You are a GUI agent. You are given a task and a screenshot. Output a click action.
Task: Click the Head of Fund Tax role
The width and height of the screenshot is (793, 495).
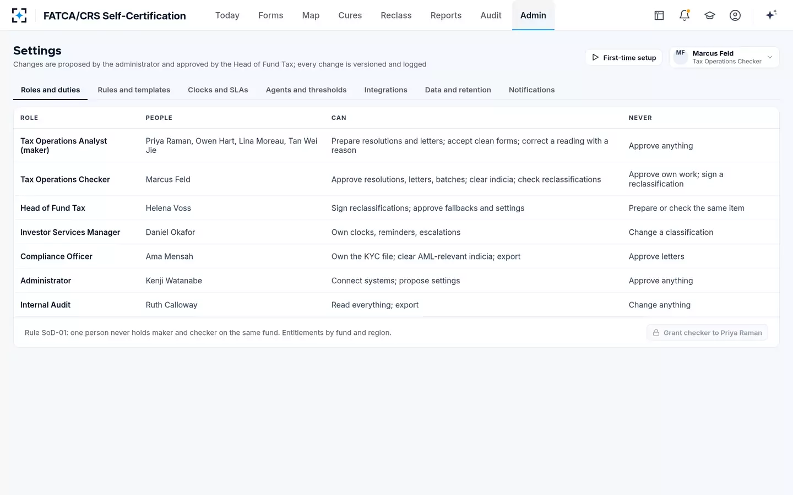(x=53, y=208)
